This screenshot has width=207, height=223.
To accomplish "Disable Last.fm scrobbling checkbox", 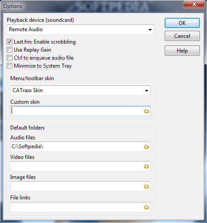I will click(9, 42).
